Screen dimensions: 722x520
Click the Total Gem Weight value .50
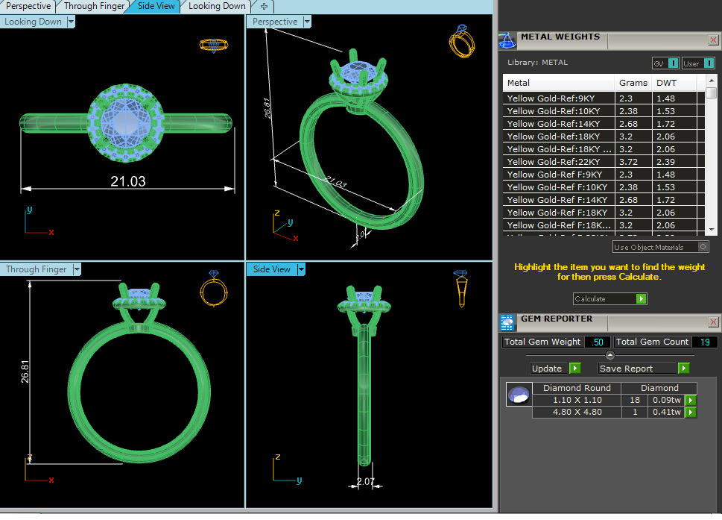(598, 342)
